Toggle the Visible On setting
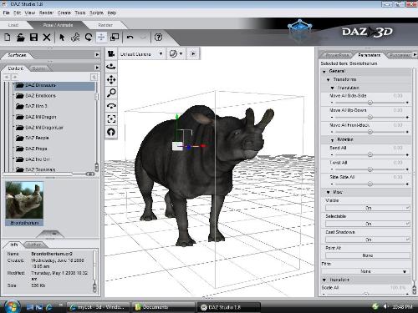This screenshot has width=418, height=313. point(368,208)
